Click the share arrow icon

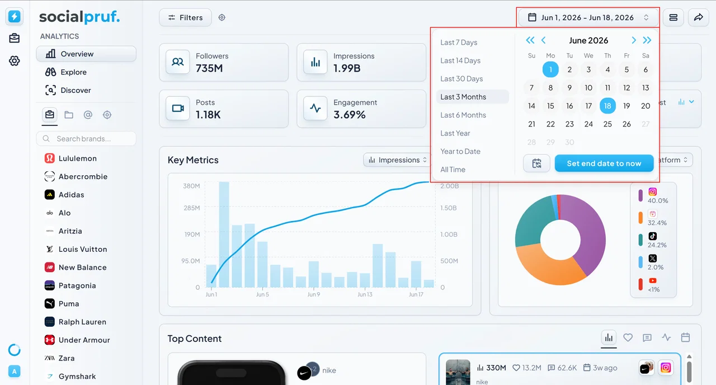click(698, 17)
